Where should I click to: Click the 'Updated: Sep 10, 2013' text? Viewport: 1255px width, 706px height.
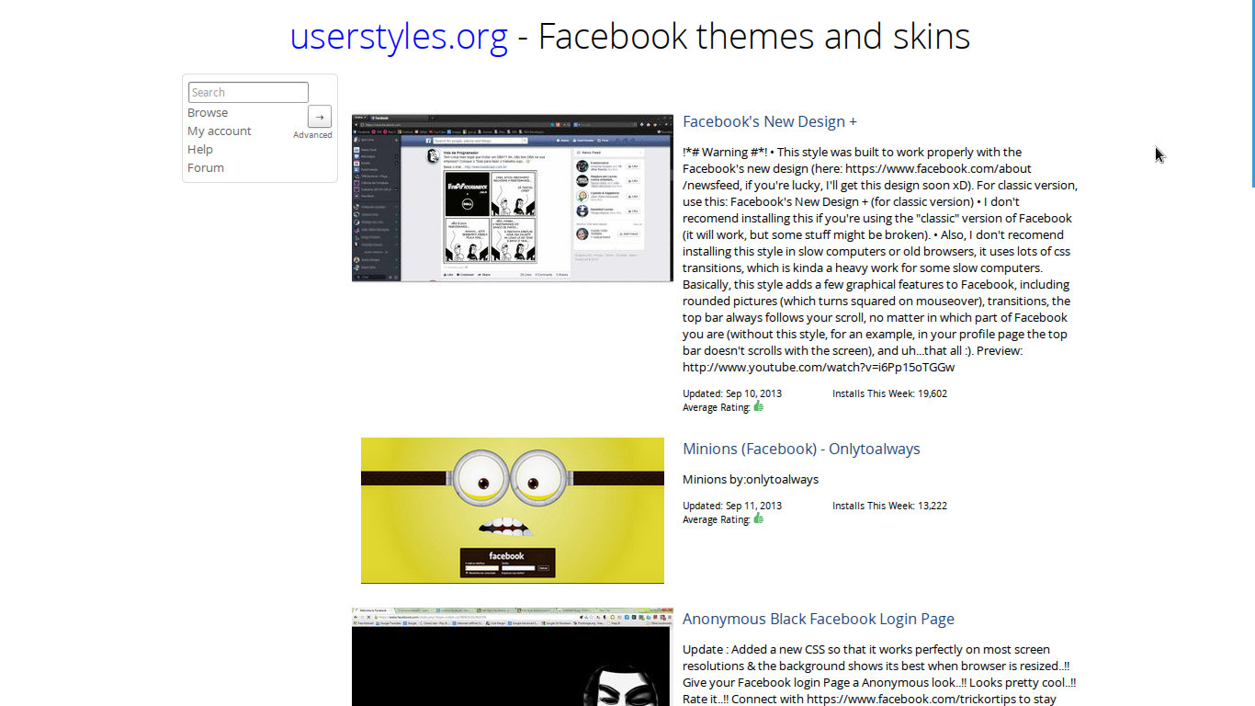click(732, 393)
